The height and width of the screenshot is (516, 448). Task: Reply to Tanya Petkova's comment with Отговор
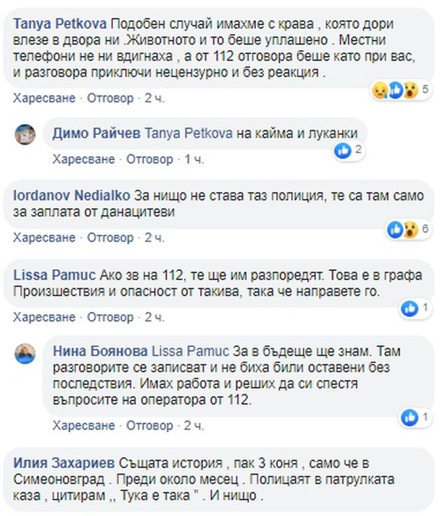pyautogui.click(x=110, y=98)
